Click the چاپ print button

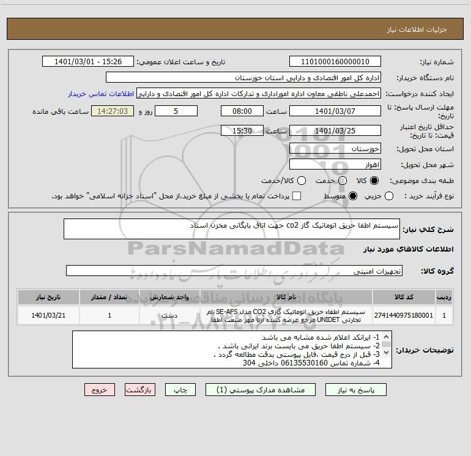(x=180, y=390)
